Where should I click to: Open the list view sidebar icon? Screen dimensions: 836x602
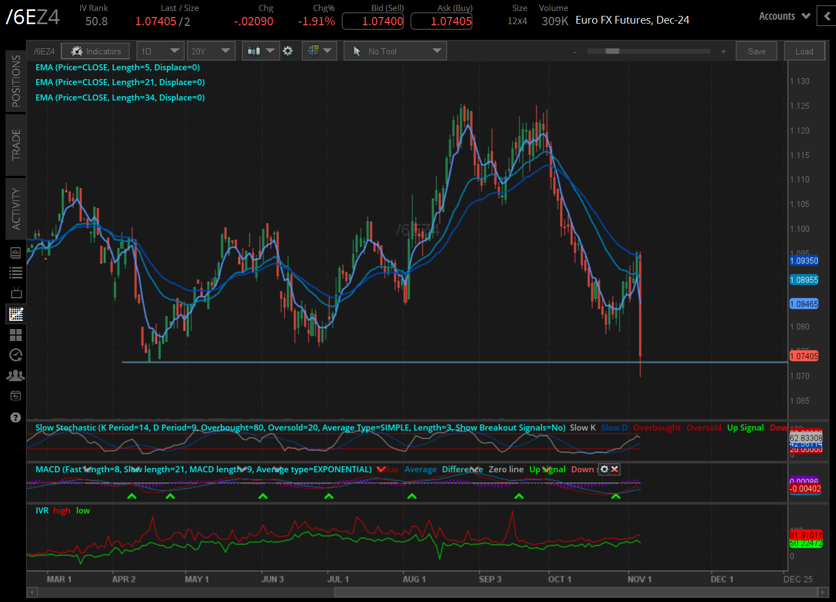tap(16, 272)
